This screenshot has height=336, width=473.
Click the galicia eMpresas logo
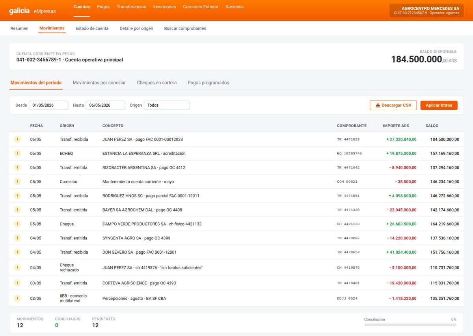pos(32,11)
